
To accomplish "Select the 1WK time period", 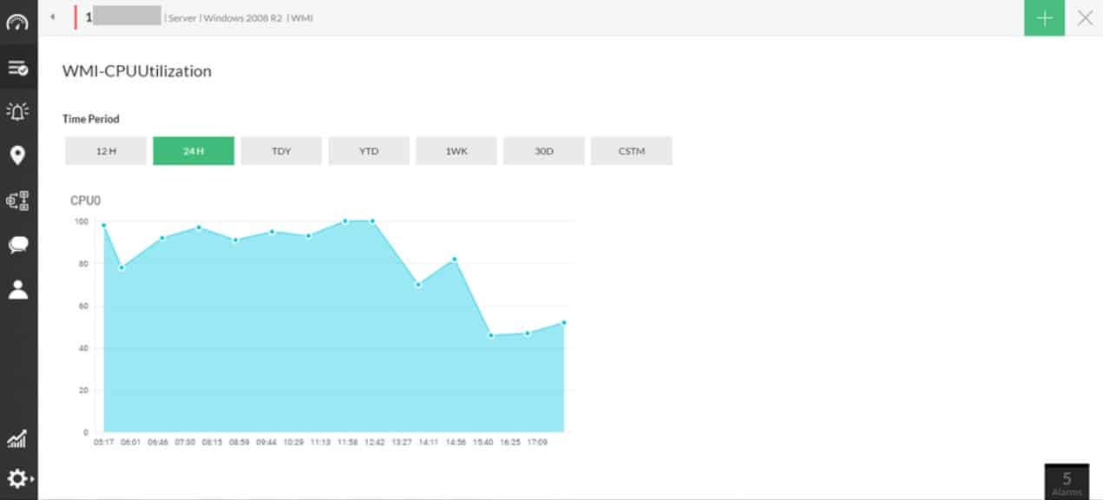I will [x=456, y=151].
